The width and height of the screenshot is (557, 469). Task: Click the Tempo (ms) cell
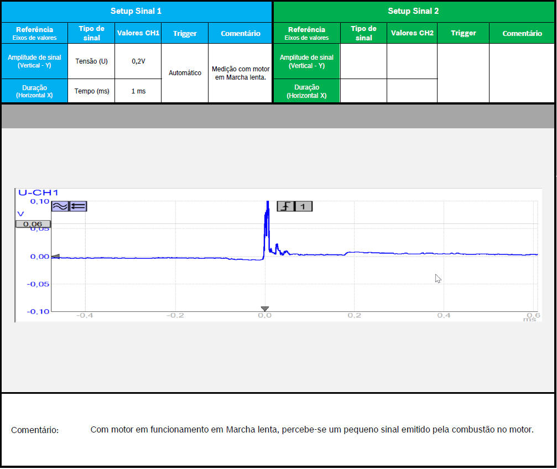click(x=91, y=91)
